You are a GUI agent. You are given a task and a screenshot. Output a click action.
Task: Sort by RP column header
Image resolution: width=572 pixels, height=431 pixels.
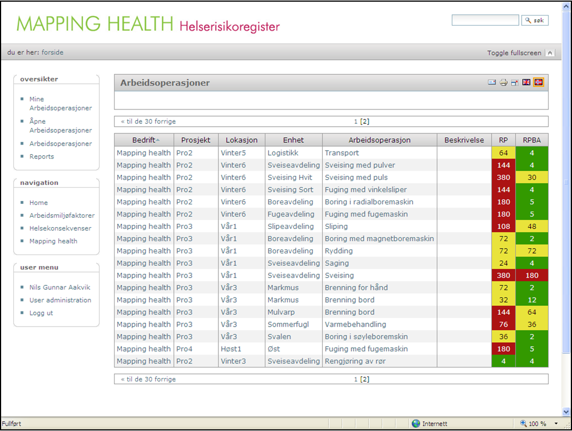click(503, 140)
